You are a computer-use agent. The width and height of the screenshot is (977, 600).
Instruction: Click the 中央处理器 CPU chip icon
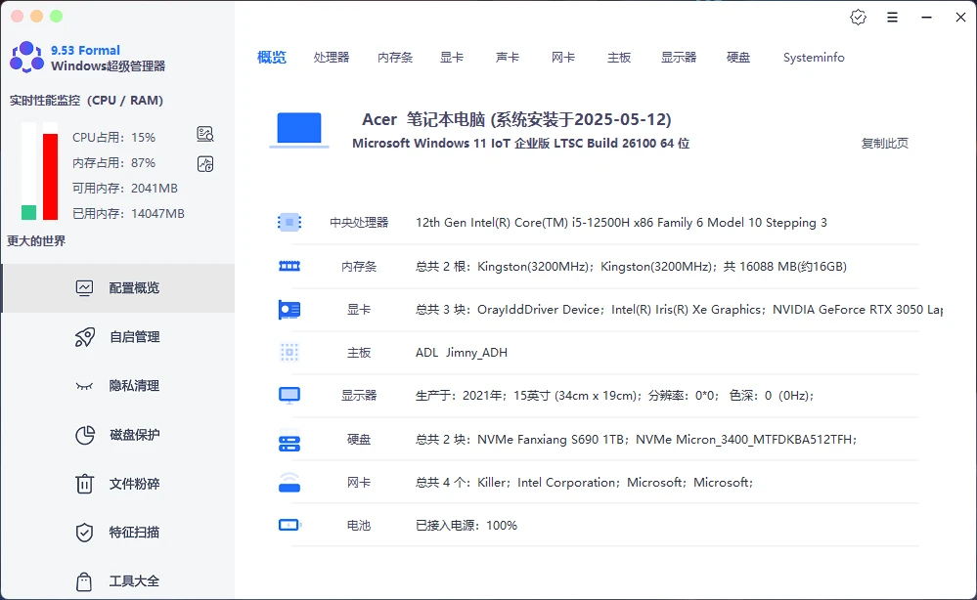[289, 222]
